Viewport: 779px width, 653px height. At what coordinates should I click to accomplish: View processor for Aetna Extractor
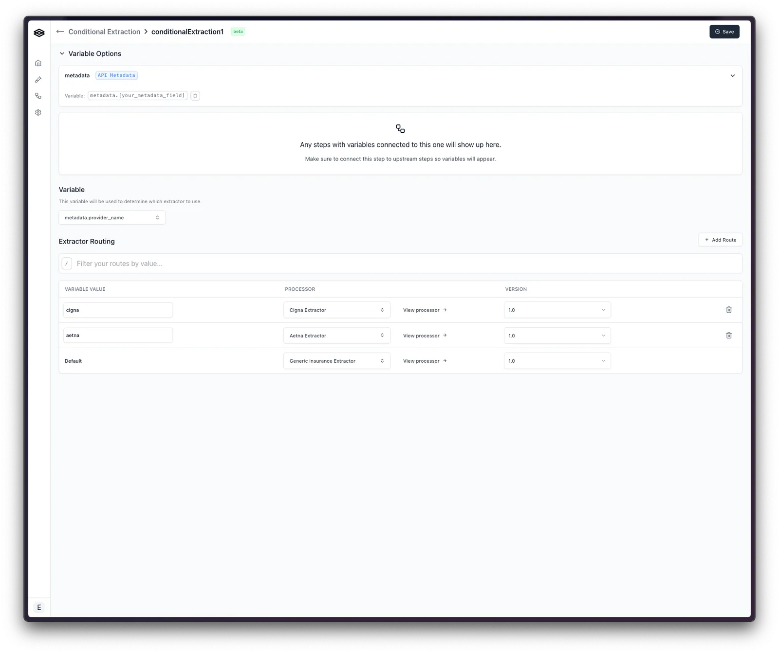tap(425, 336)
